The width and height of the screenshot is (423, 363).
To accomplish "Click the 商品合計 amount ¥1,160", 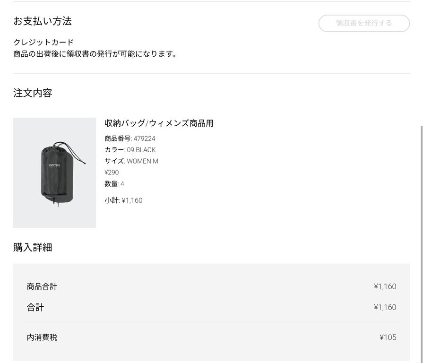I will (x=385, y=286).
